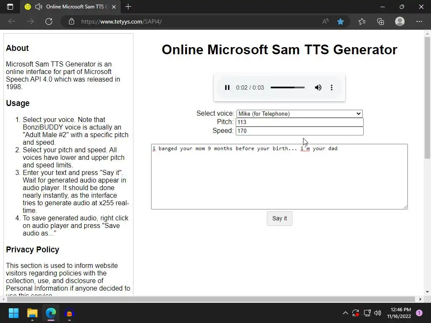Click the horizontal page scrollbar
The width and height of the screenshot is (431, 323).
[x=210, y=299]
